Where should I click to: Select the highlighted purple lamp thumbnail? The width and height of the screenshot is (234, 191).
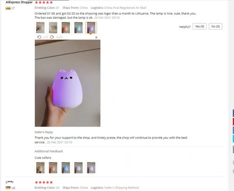tap(91, 28)
